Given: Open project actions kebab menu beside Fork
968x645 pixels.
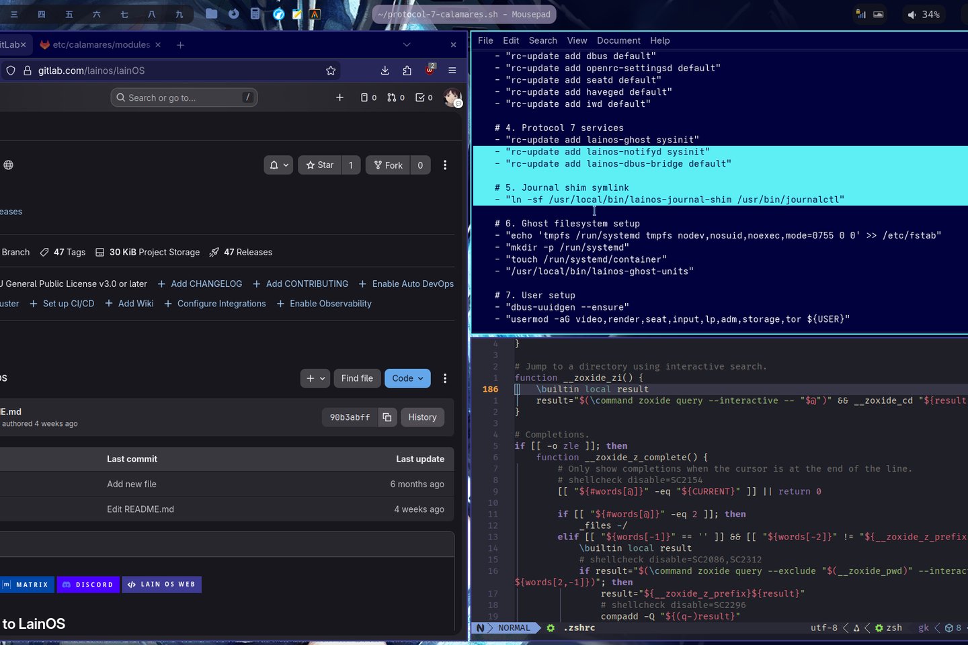Looking at the screenshot, I should tap(445, 165).
